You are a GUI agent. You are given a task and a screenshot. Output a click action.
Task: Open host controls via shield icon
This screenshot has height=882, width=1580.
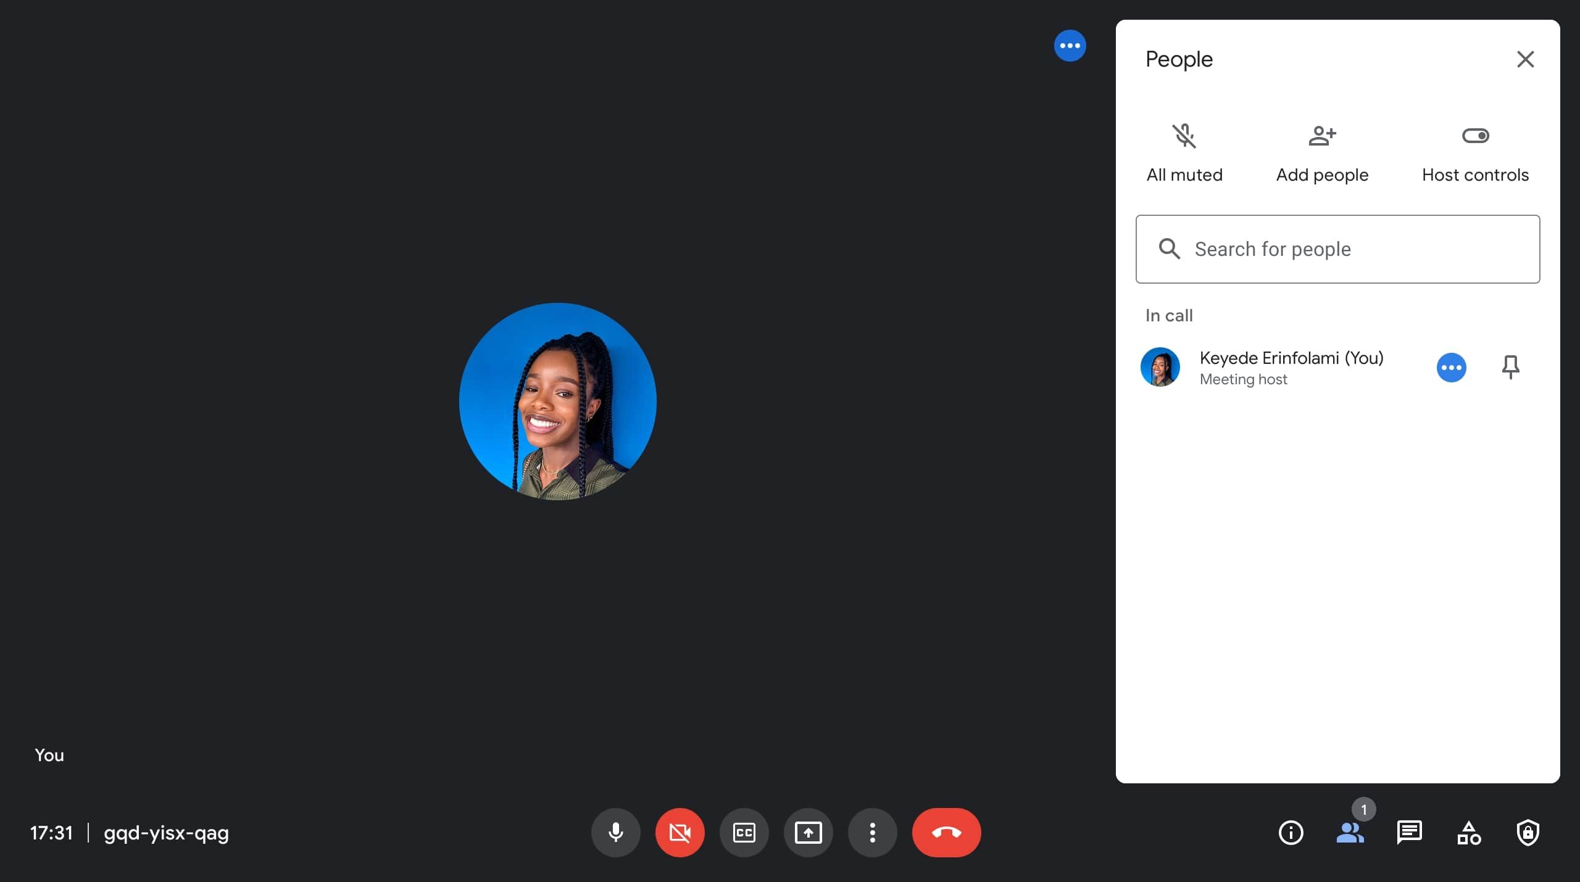pyautogui.click(x=1528, y=833)
